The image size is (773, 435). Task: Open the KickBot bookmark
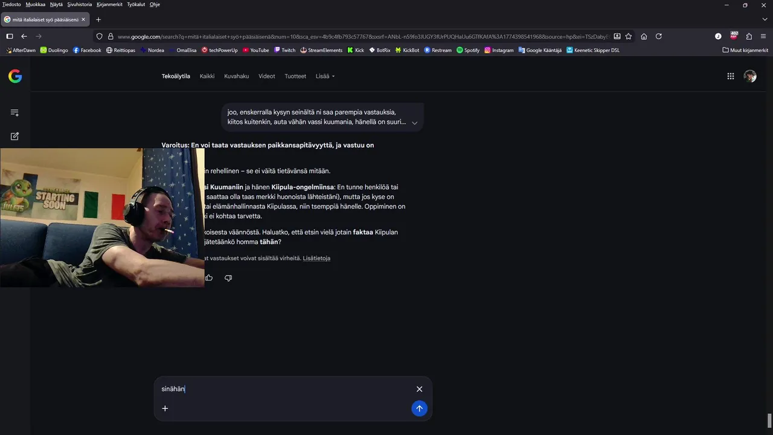407,50
